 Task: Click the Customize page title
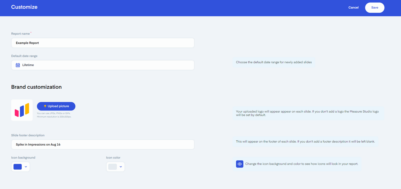(24, 7)
